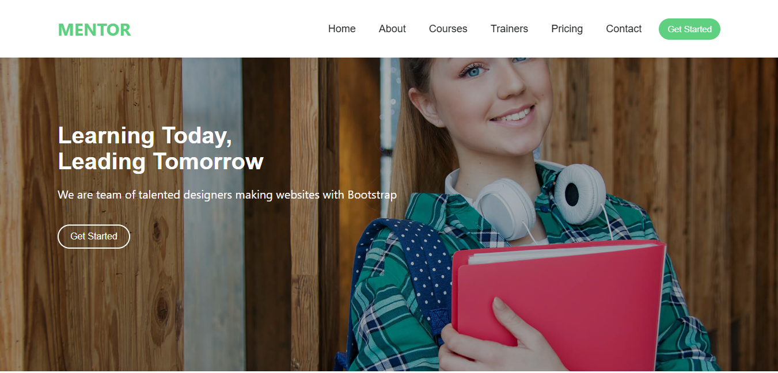Click the outlined Get Started hero button

point(94,237)
